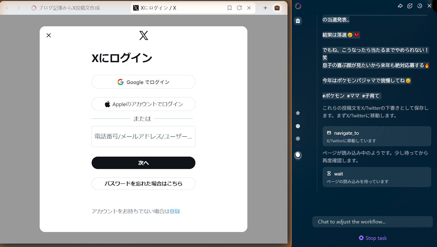Bookmark the current X login tab
Viewport: 437px width, 247px height.
click(229, 8)
